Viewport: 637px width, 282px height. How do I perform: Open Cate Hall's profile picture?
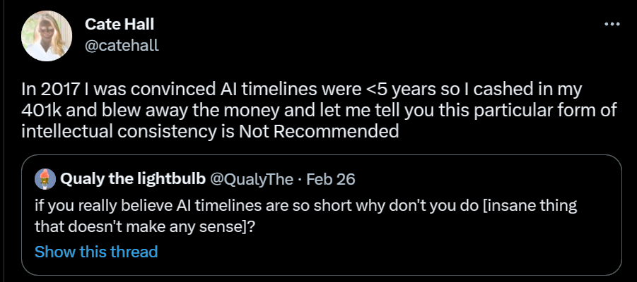(47, 37)
